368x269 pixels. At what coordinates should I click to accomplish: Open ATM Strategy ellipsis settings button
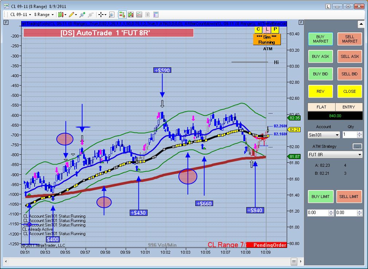[x=357, y=146]
